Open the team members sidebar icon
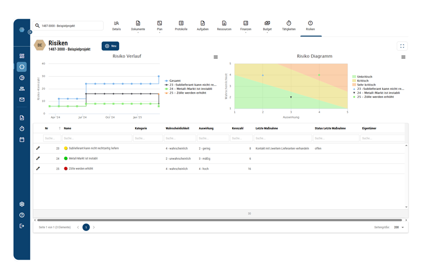Viewport: 426px width, 280px height. pyautogui.click(x=22, y=89)
